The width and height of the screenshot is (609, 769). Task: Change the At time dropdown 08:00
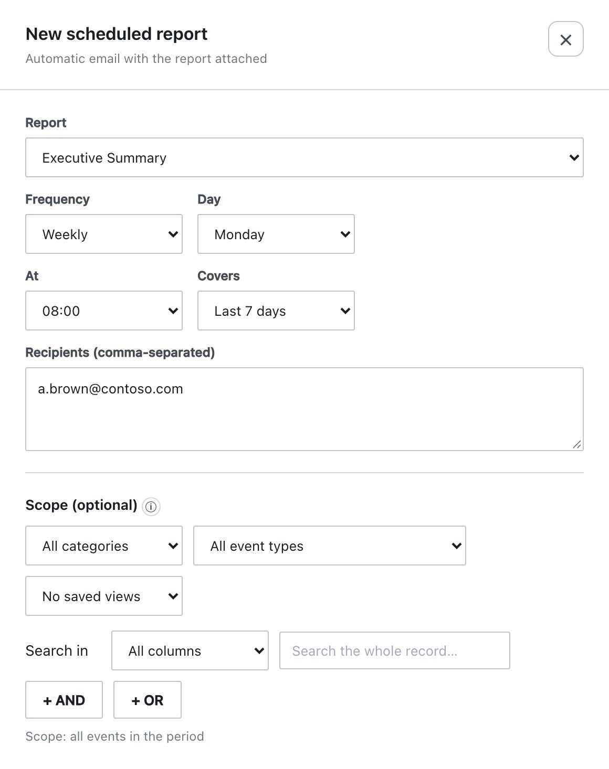pyautogui.click(x=104, y=311)
